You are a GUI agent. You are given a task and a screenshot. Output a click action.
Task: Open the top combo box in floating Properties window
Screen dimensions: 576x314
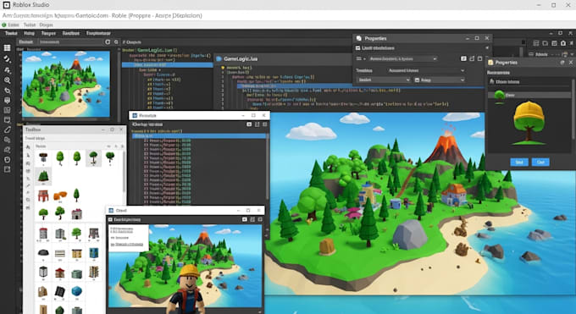[403, 58]
